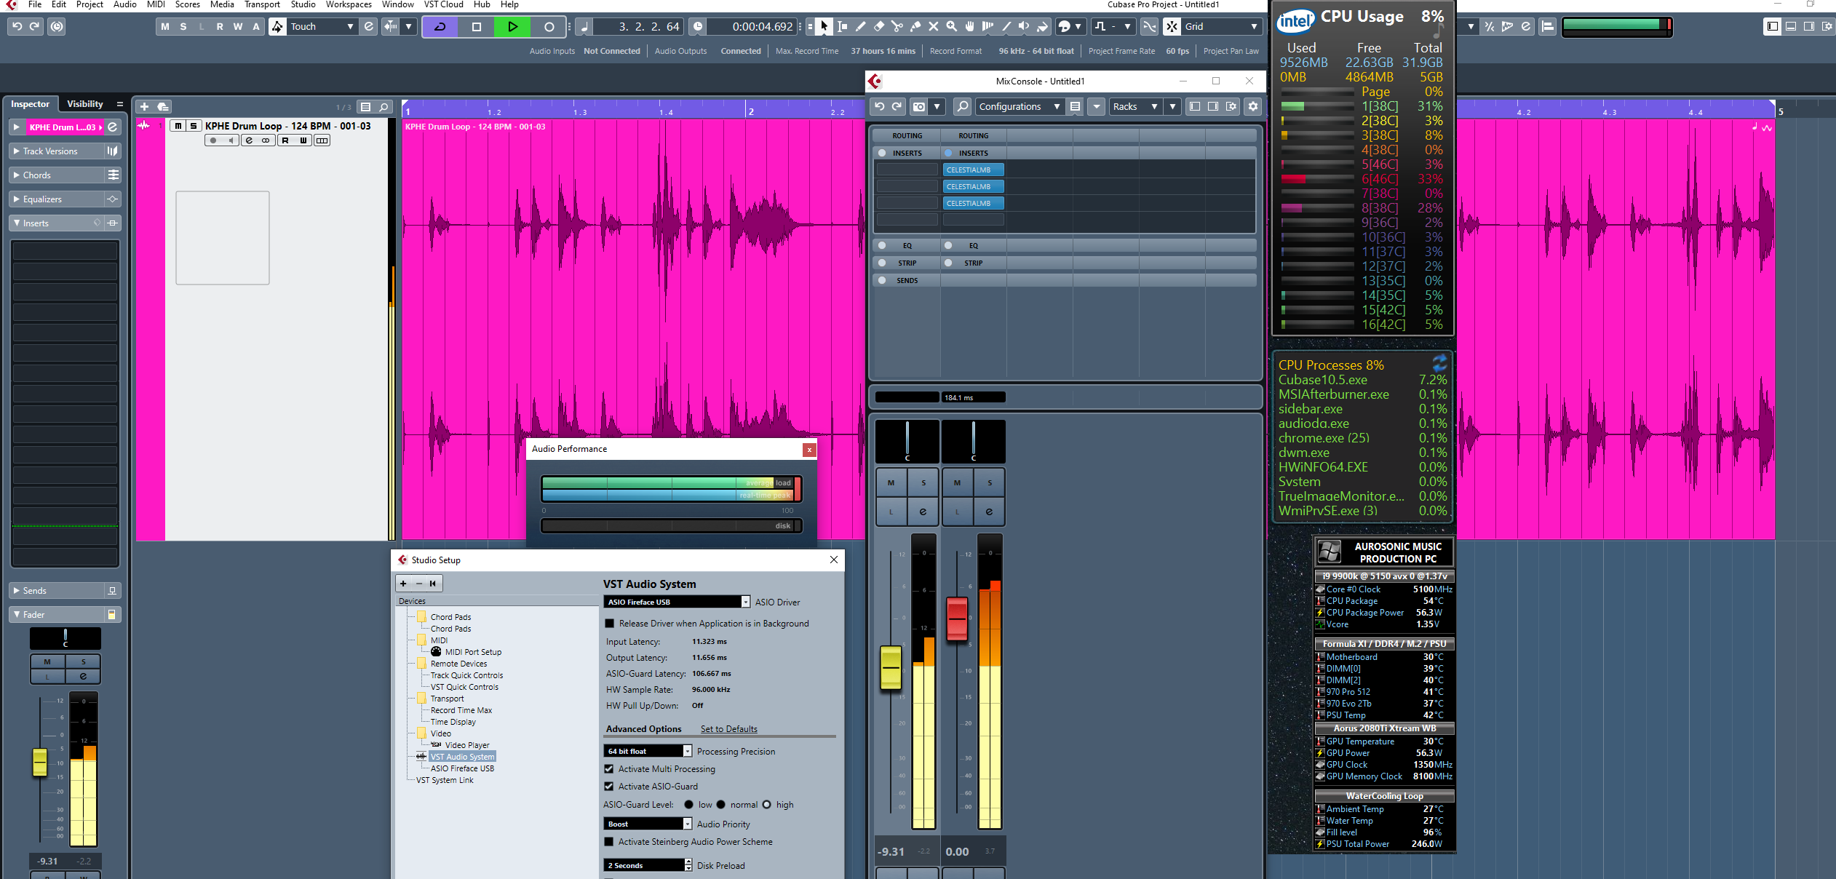Select ASIO Fireface USB in device tree
1836x879 pixels.
[x=462, y=768]
